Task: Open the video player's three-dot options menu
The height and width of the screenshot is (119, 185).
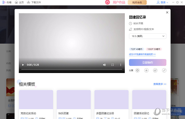Action: pos(121,65)
